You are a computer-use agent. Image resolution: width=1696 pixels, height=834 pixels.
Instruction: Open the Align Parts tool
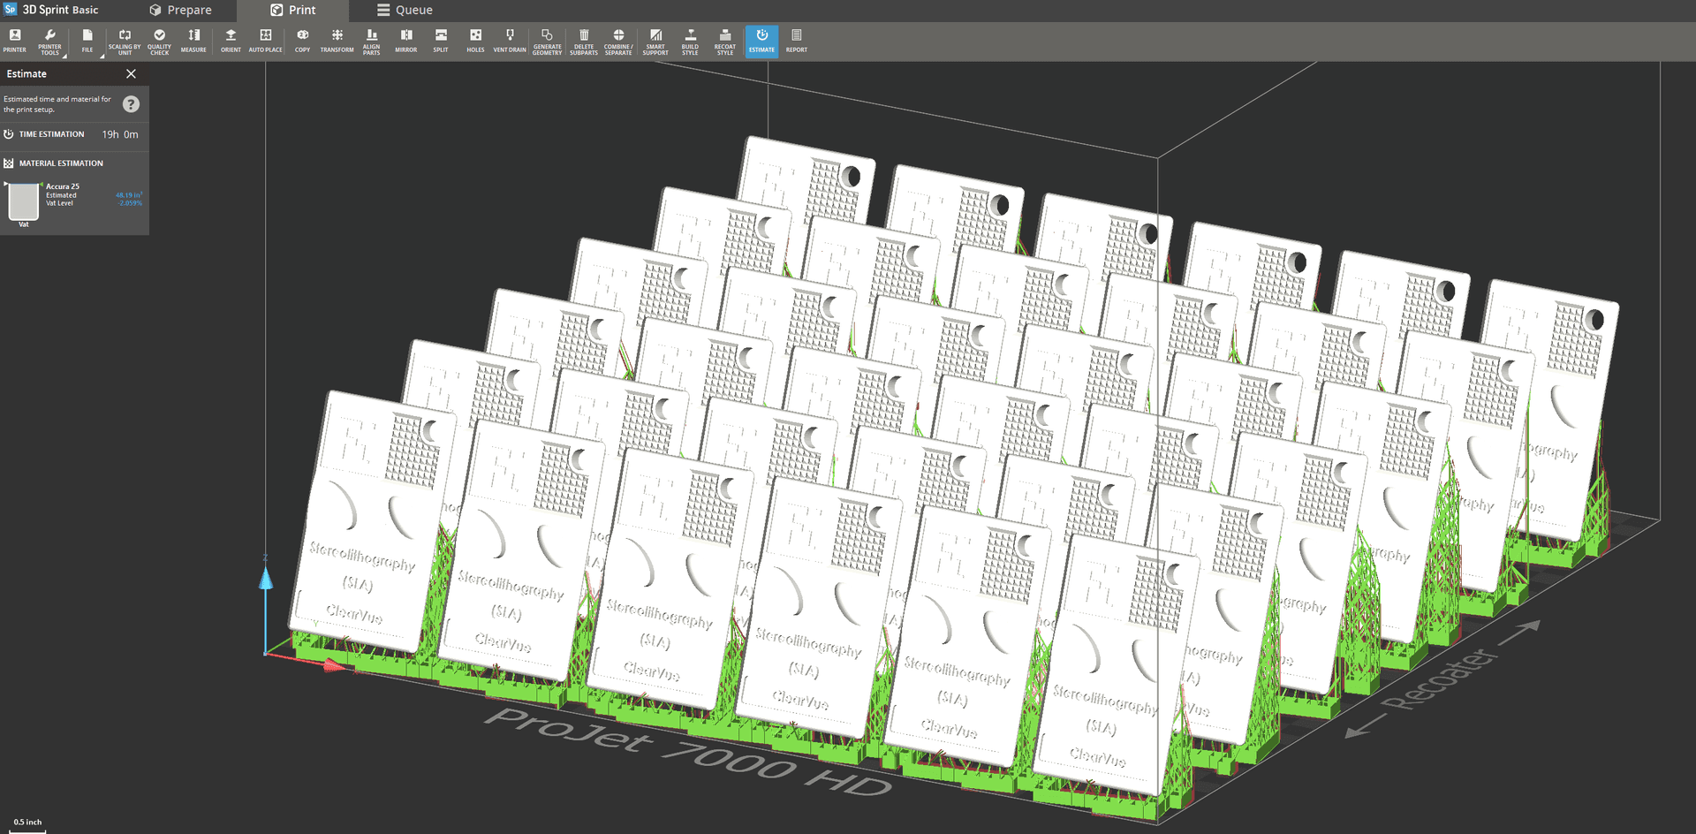(x=372, y=41)
